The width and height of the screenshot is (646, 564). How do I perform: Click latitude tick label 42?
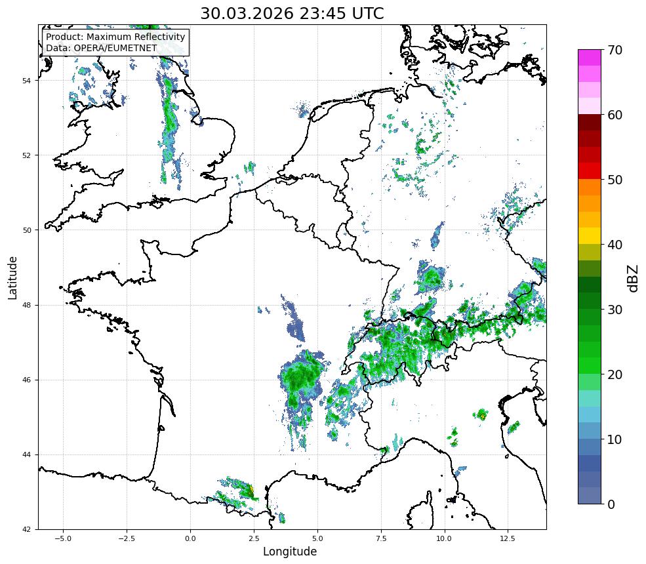click(x=26, y=529)
